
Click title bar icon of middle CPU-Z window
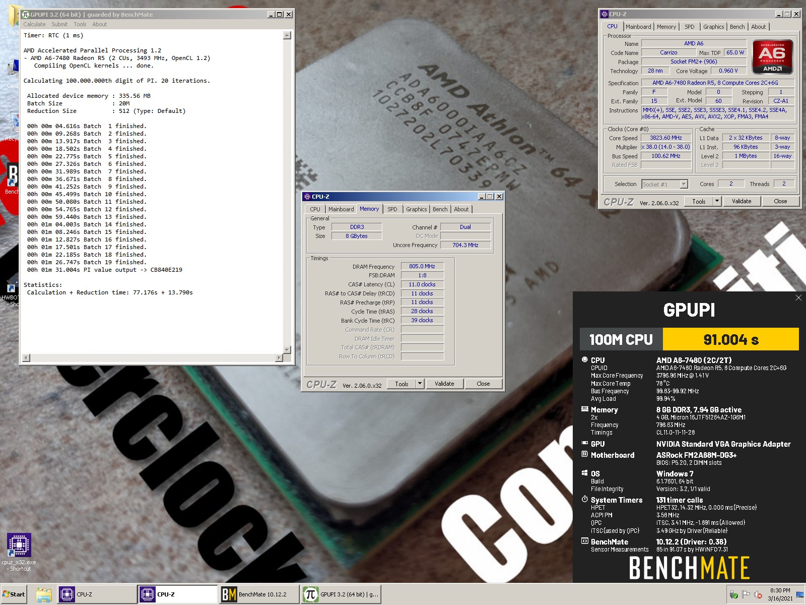pyautogui.click(x=307, y=197)
